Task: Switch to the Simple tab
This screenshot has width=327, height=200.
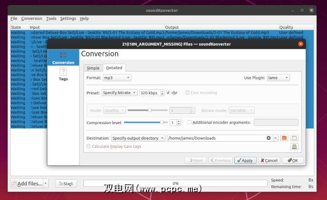Action: click(x=93, y=68)
